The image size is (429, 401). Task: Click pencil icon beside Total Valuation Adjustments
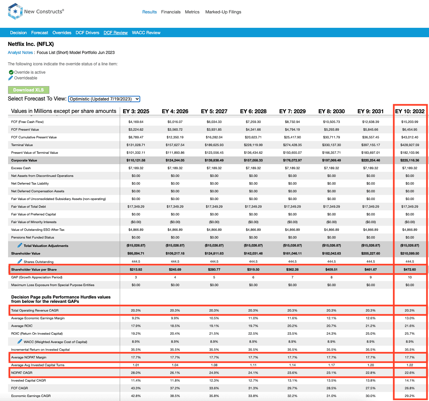click(20, 245)
